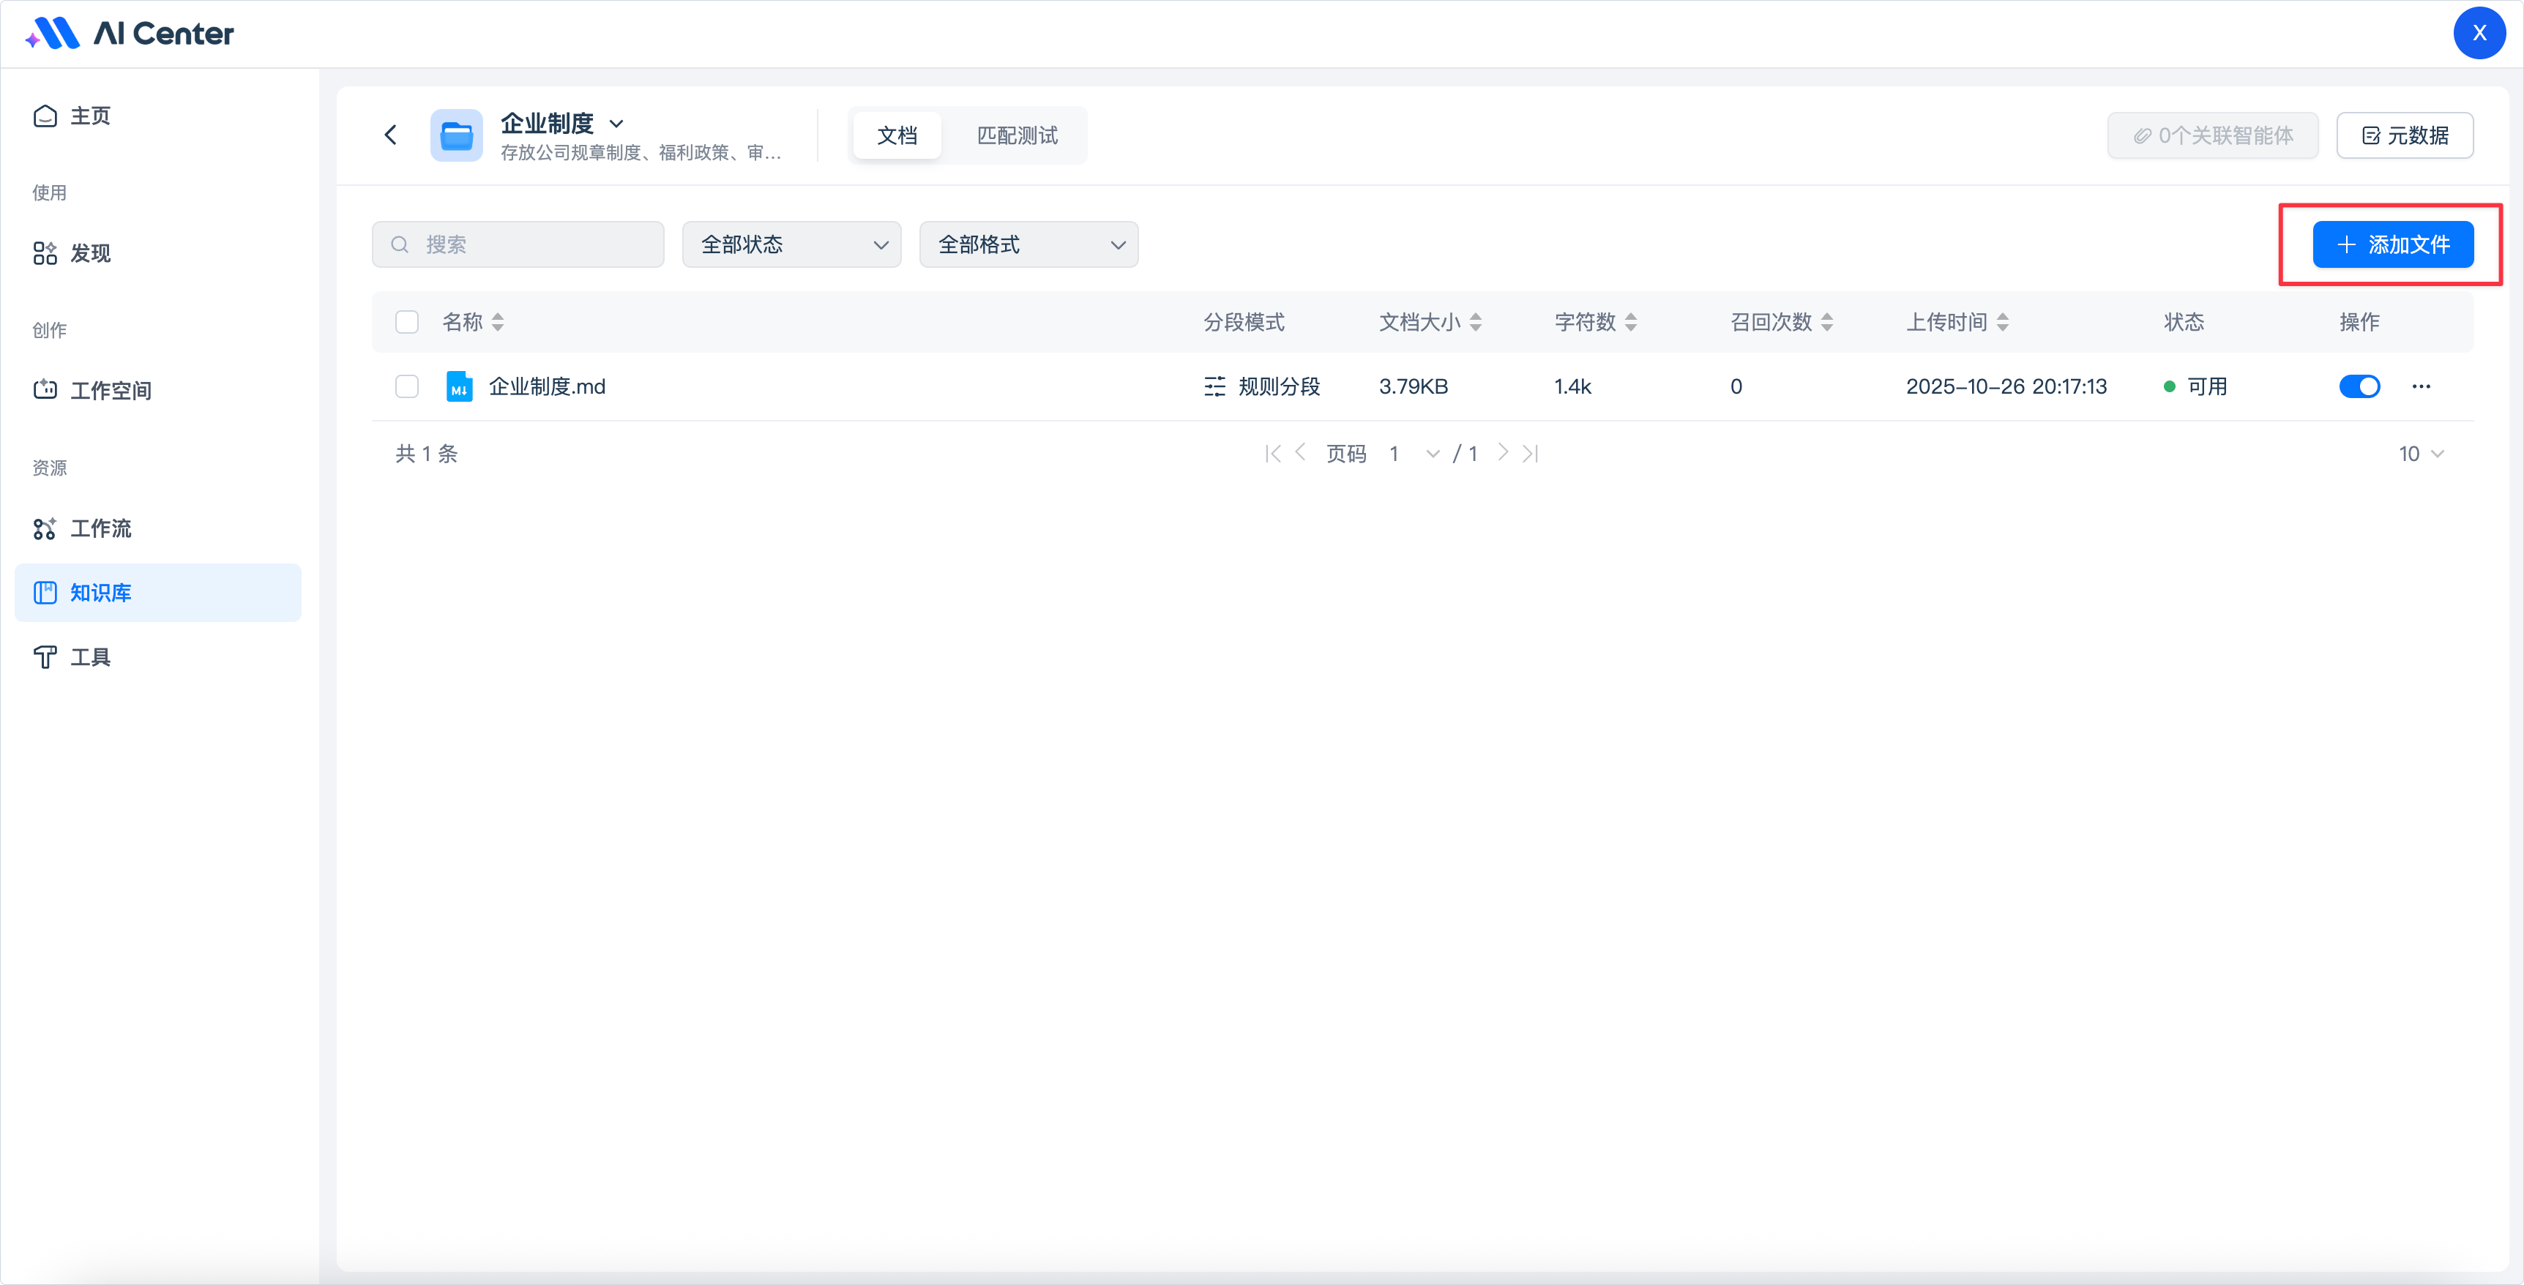Image resolution: width=2524 pixels, height=1285 pixels.
Task: Expand the 全部格式 filter dropdown
Action: [1028, 245]
